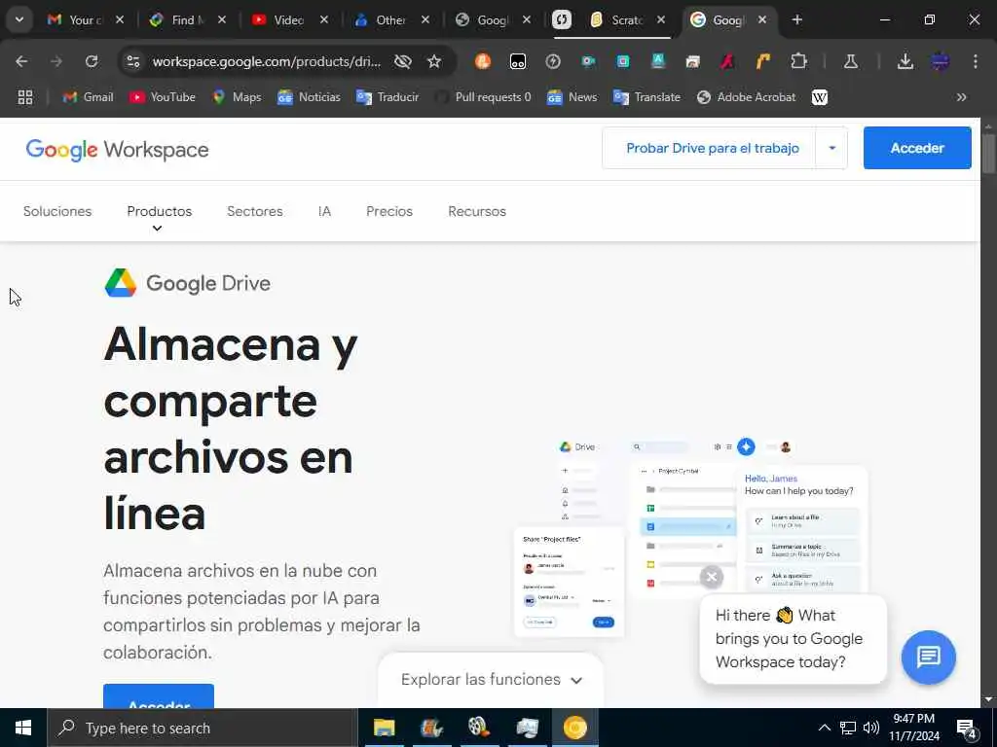Open the film reel app in taskbar
Screen dimensions: 997x747
(478, 728)
